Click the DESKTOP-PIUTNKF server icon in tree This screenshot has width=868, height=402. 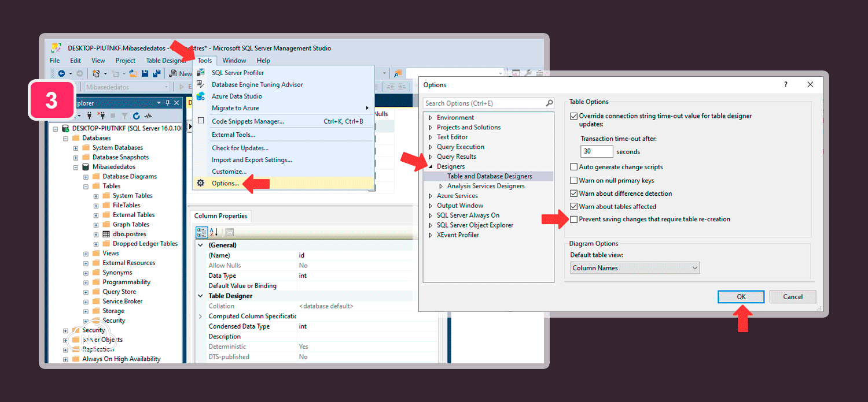pyautogui.click(x=65, y=128)
